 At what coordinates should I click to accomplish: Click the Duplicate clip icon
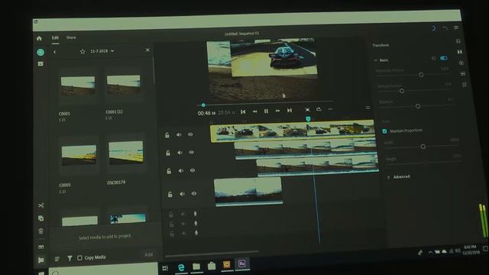40,218
